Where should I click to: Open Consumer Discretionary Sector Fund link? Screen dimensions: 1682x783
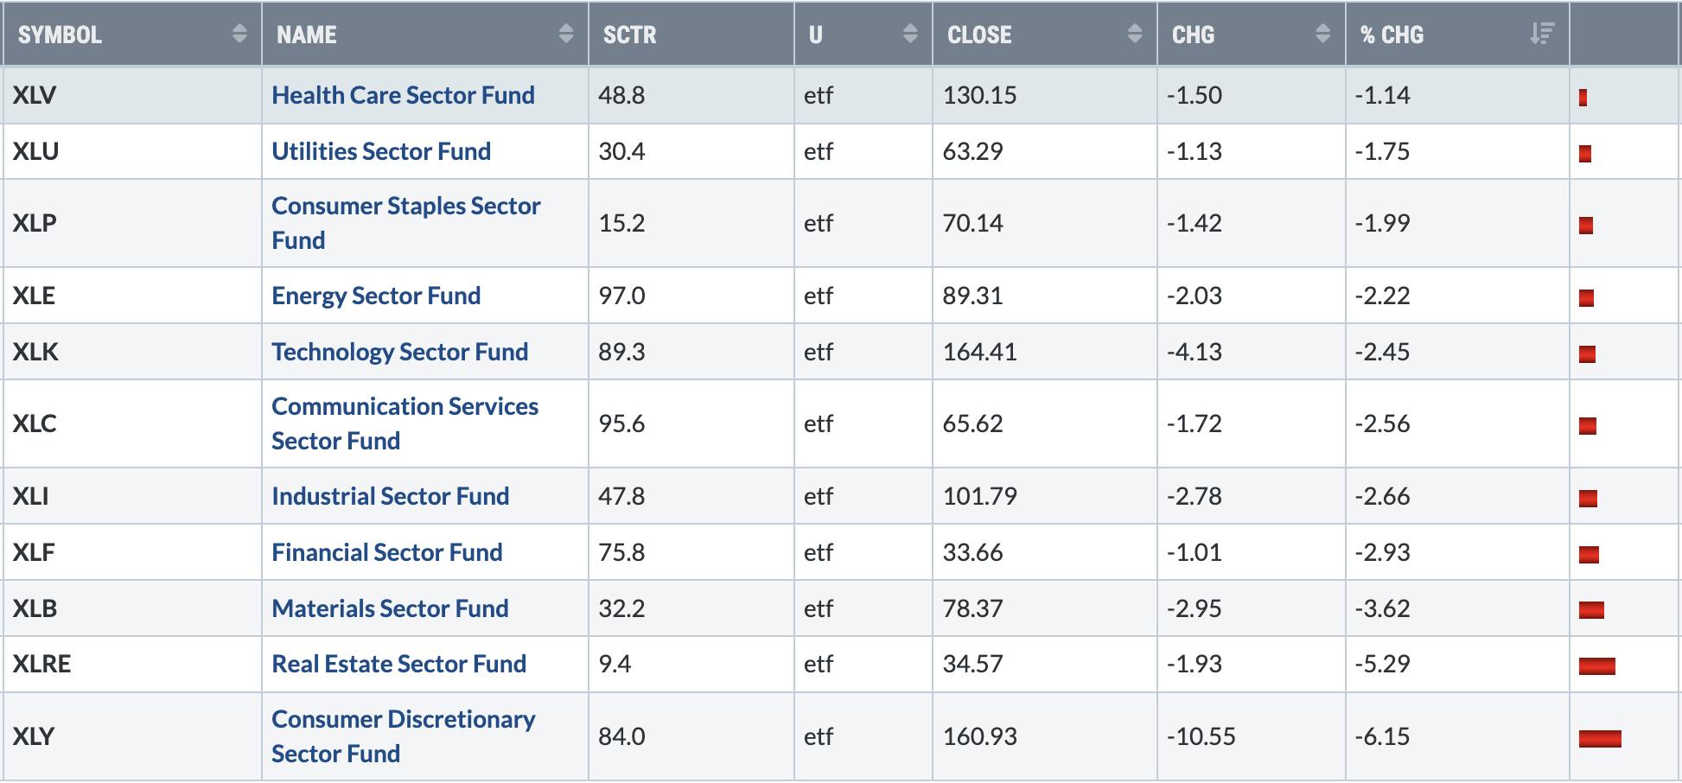click(404, 736)
